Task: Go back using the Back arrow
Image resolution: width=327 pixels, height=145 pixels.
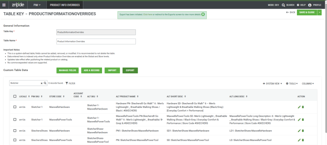Action: [291, 12]
